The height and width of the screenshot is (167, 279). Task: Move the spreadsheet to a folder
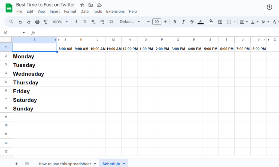90,5
